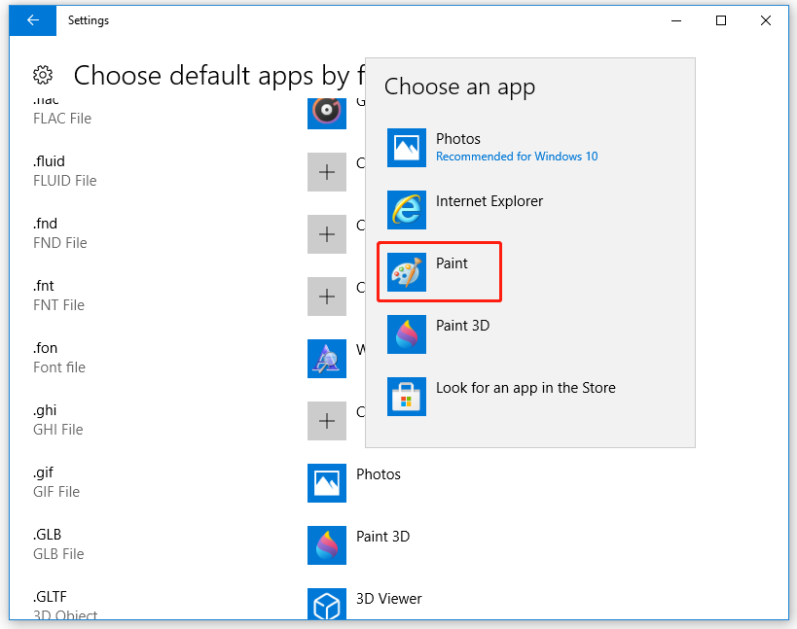The width and height of the screenshot is (797, 629).
Task: Click the .fnt extension text
Action: (x=44, y=286)
